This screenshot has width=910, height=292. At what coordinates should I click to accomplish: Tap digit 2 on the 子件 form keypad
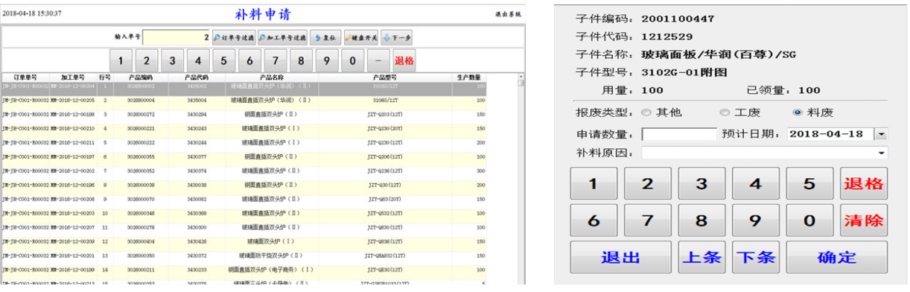[647, 184]
